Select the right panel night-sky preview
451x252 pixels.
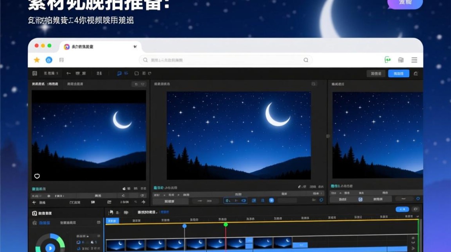[x=378, y=135]
